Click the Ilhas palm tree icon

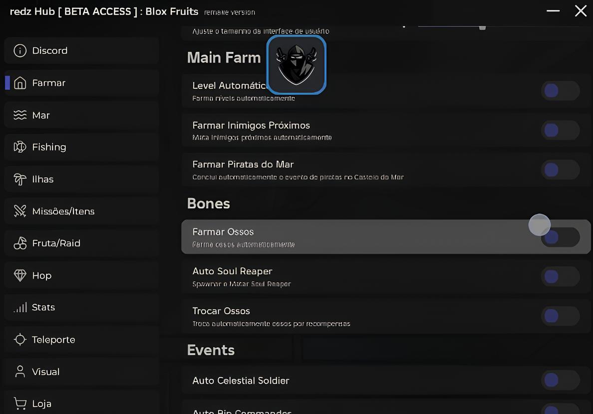[20, 179]
